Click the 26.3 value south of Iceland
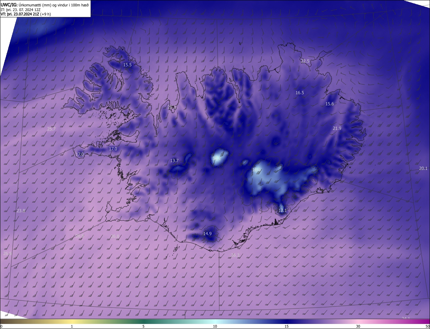430x329 pixels. point(235,255)
